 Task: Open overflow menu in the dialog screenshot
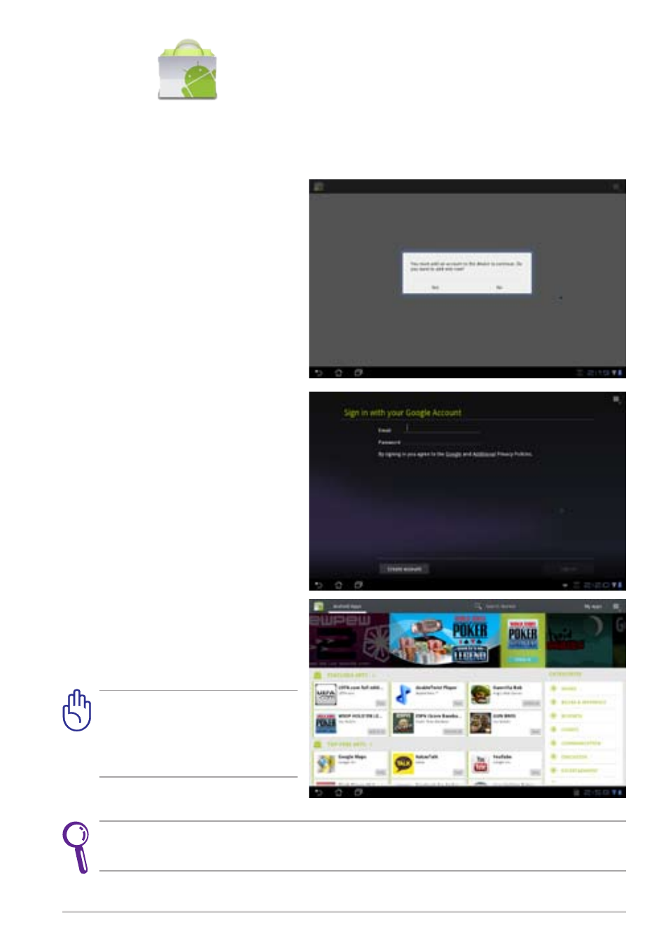[616, 186]
